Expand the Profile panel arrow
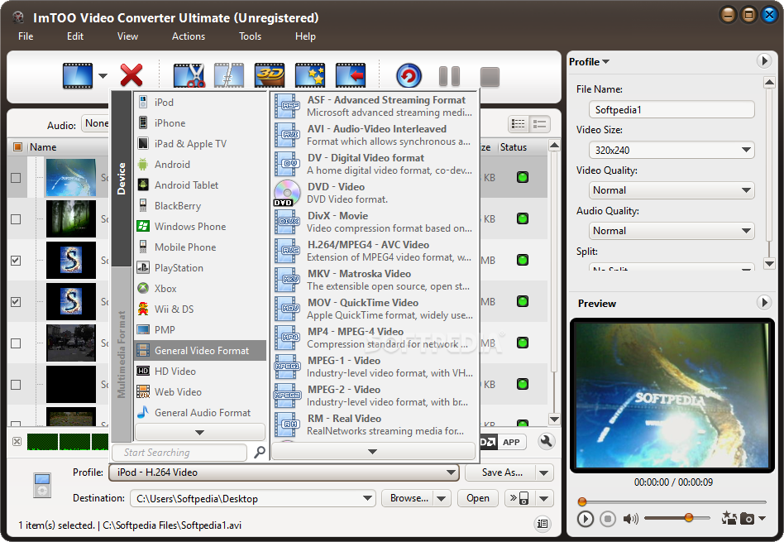This screenshot has width=784, height=542. (x=763, y=61)
